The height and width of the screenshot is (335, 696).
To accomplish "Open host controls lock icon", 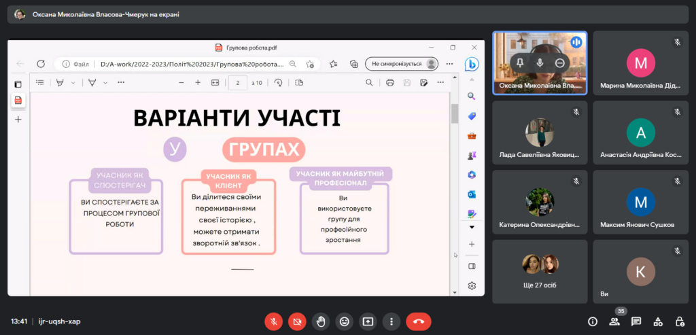I will (x=679, y=321).
